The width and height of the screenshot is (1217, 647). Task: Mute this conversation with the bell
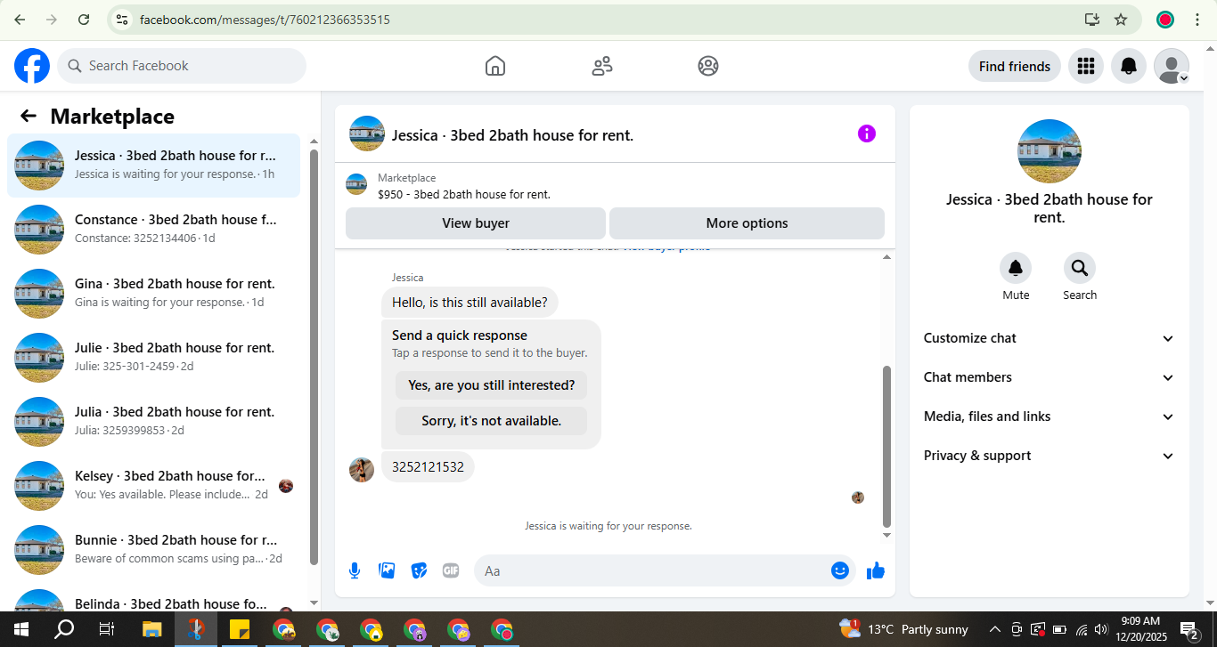pos(1016,268)
